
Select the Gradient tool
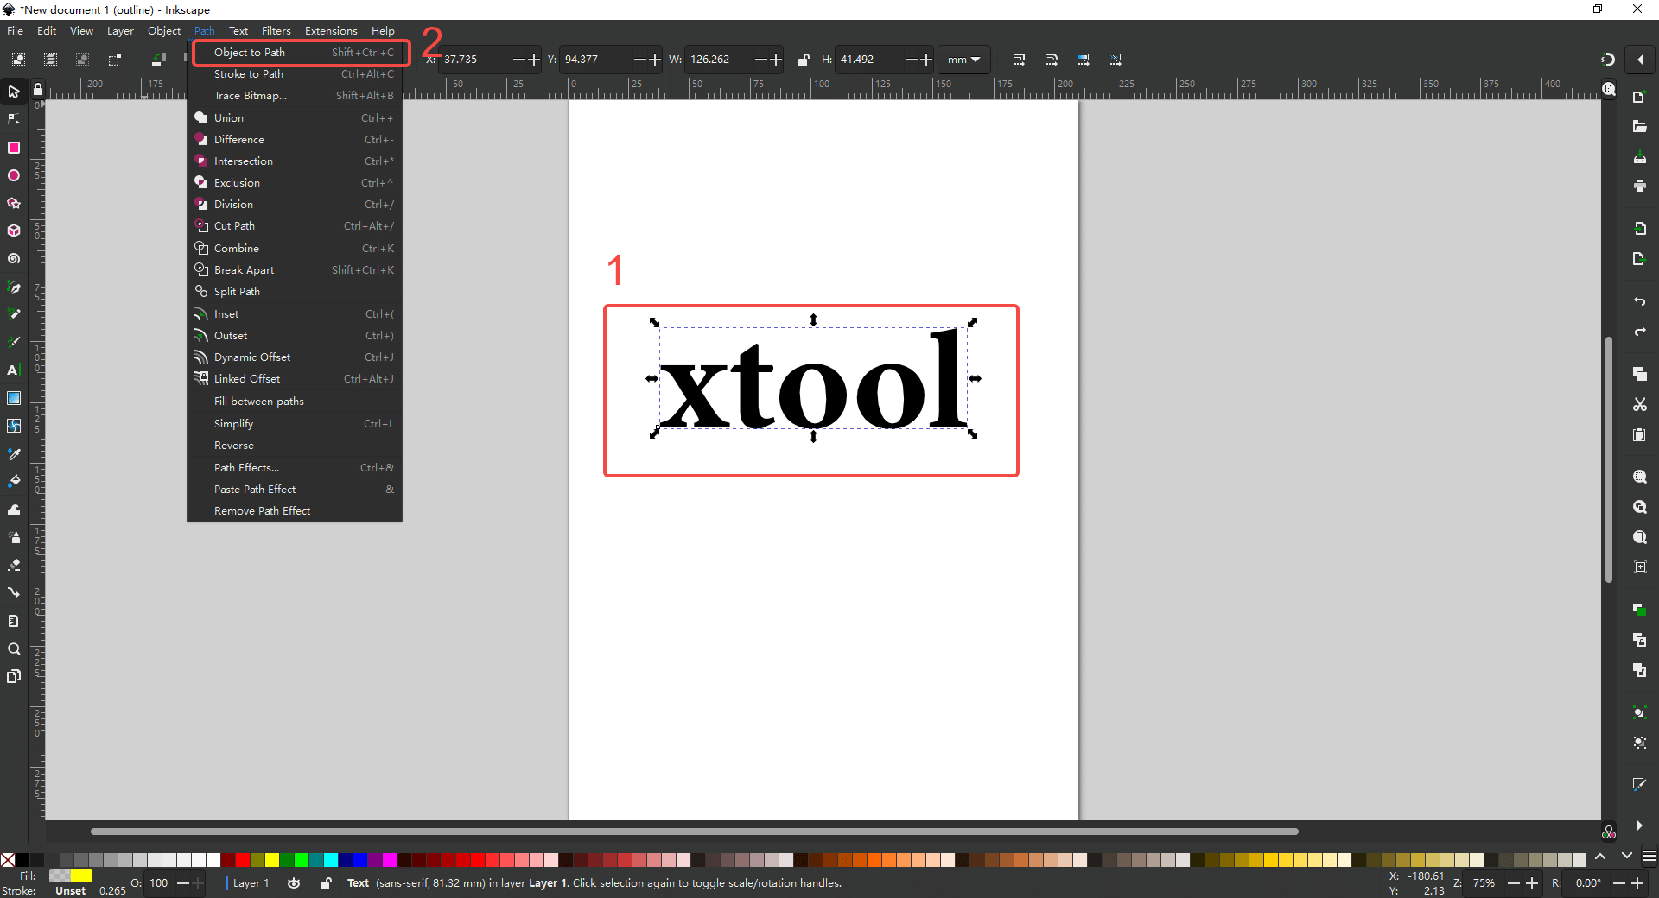(x=14, y=398)
